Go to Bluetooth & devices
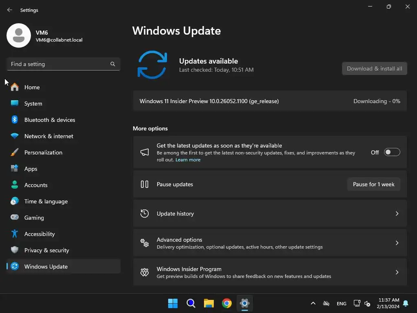This screenshot has height=313, width=417. click(x=64, y=119)
